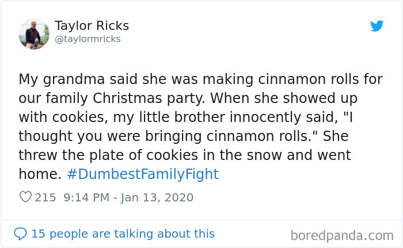The image size is (403, 248).
Task: Click the 215 likes count
Action: [45, 197]
